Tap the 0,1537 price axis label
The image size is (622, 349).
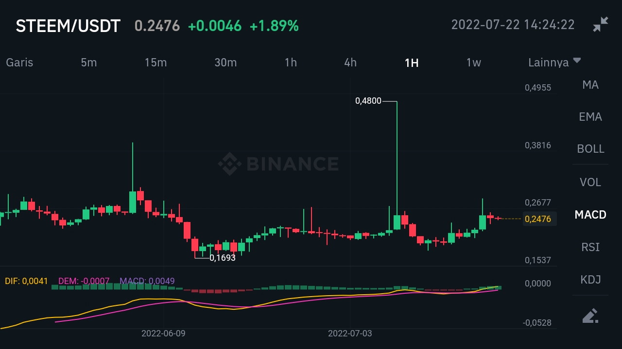(x=538, y=260)
